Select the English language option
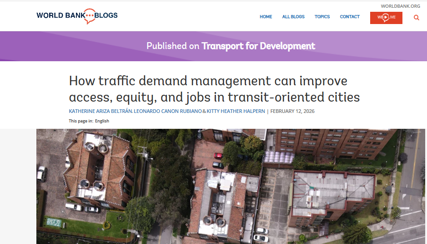The height and width of the screenshot is (244, 427). pyautogui.click(x=102, y=121)
